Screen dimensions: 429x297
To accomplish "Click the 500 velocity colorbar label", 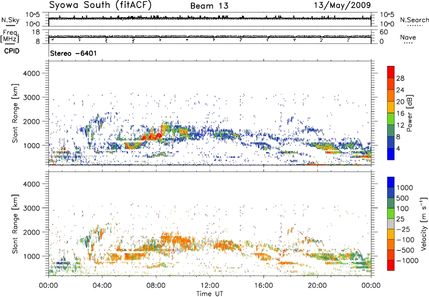I will pyautogui.click(x=403, y=198).
